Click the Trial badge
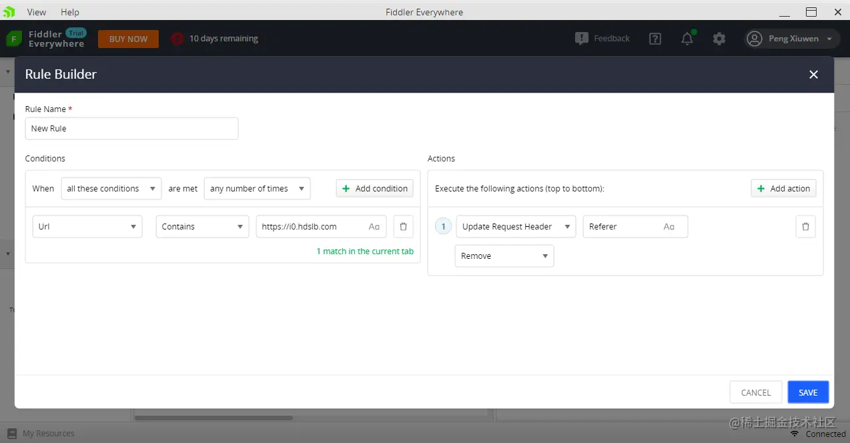850x443 pixels. tap(76, 33)
